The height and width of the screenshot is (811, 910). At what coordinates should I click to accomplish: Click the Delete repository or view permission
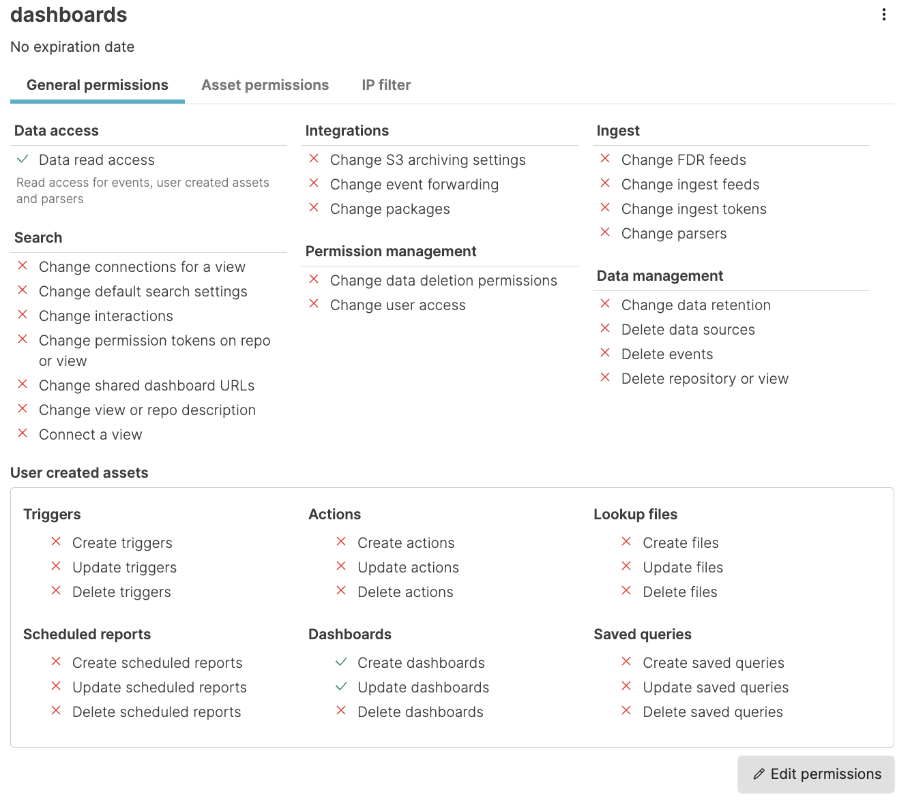[705, 379]
